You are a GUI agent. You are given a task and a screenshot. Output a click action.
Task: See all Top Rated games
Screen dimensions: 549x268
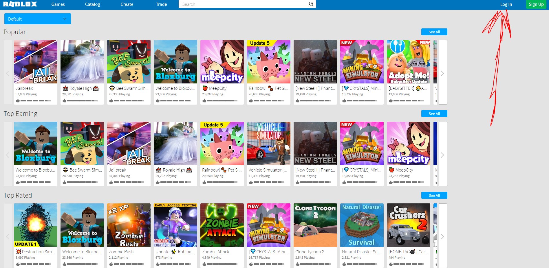(434, 195)
